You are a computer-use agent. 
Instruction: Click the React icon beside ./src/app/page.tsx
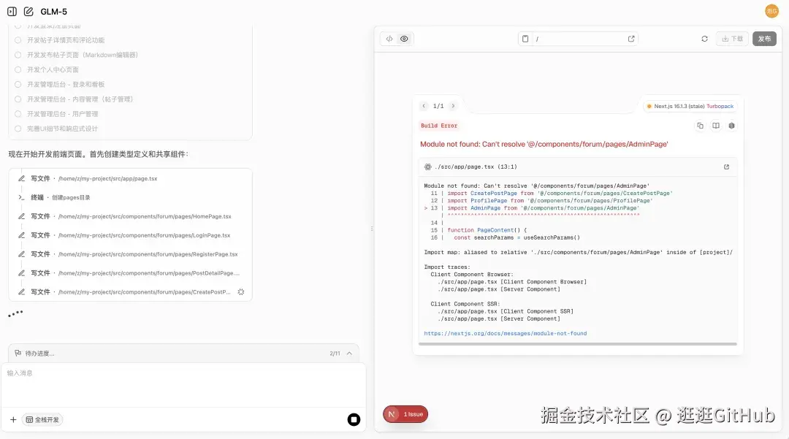tap(427, 167)
